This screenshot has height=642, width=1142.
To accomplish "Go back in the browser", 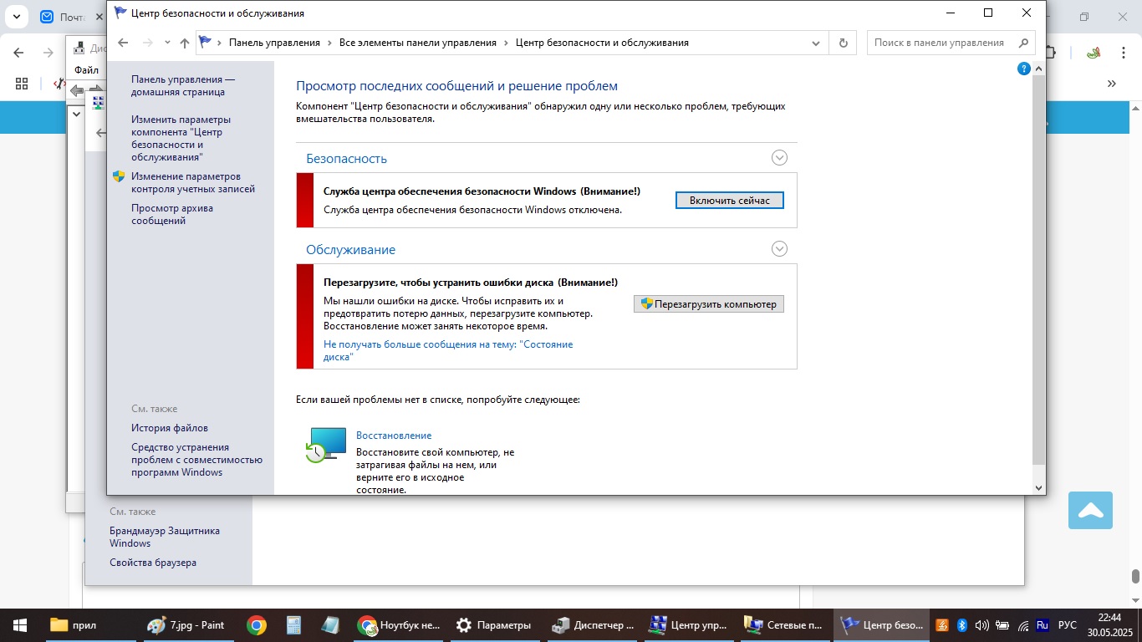I will (x=18, y=53).
